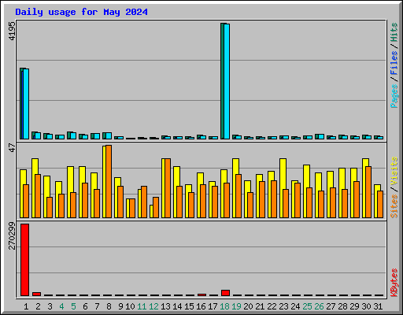The image size is (403, 315).
Task: Click green day label '26'
Action: (x=319, y=306)
